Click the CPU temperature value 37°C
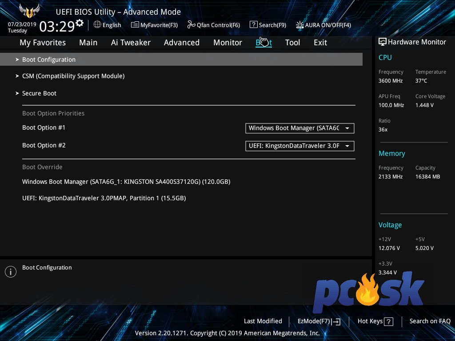 (x=421, y=81)
